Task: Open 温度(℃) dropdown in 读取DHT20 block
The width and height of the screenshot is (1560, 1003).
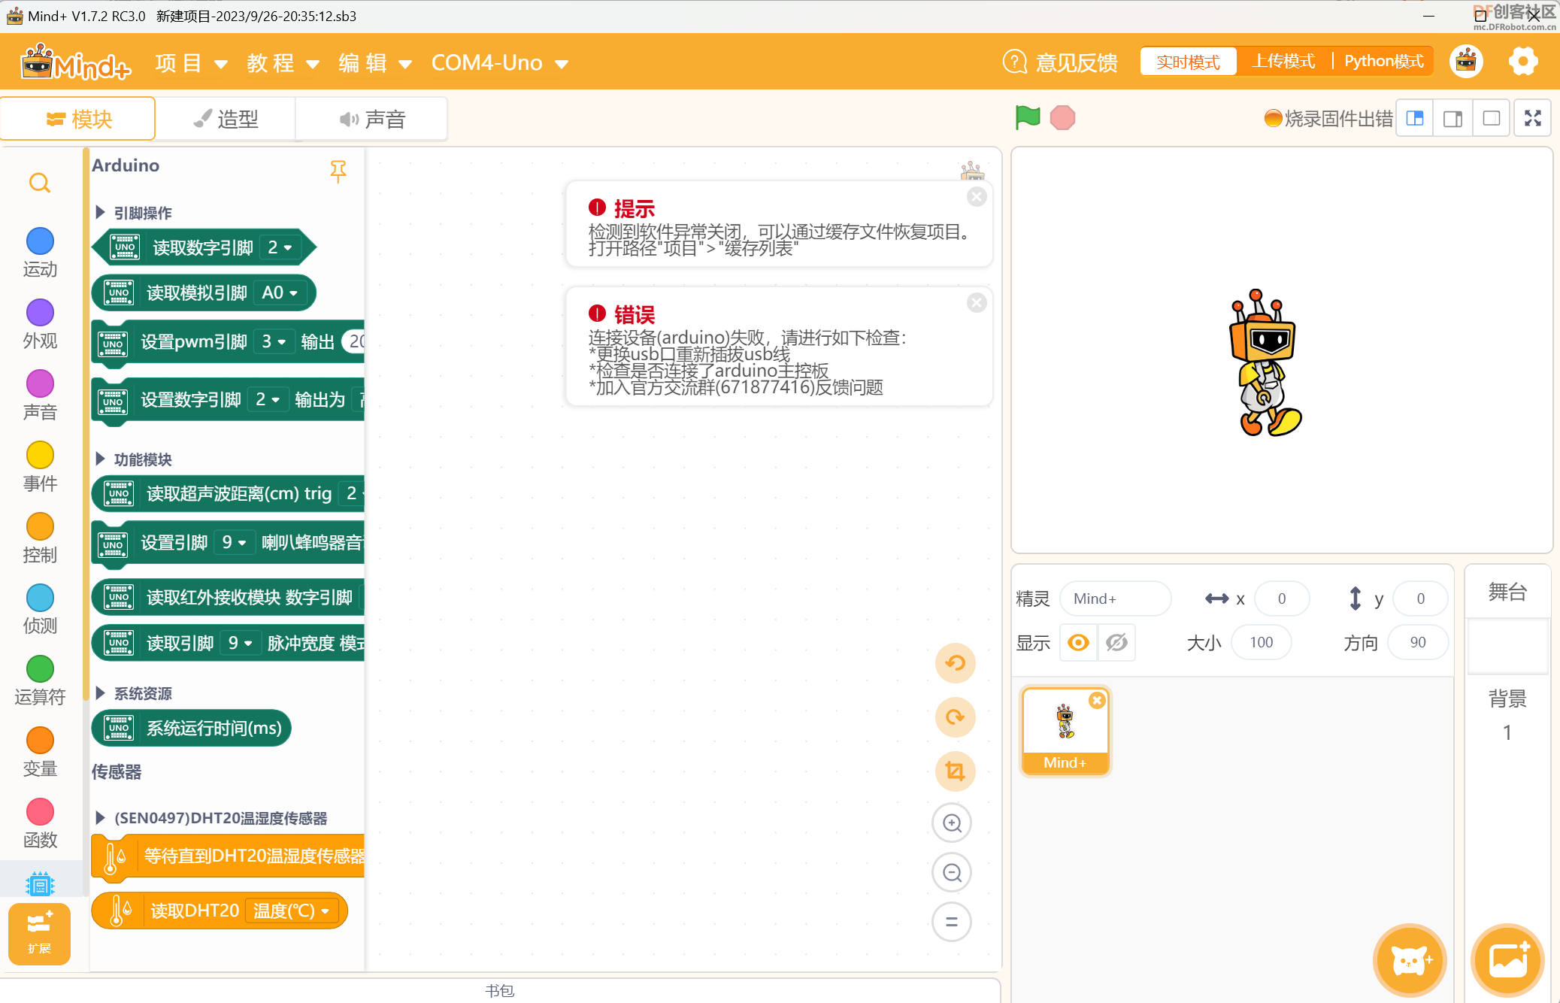Action: [x=290, y=911]
